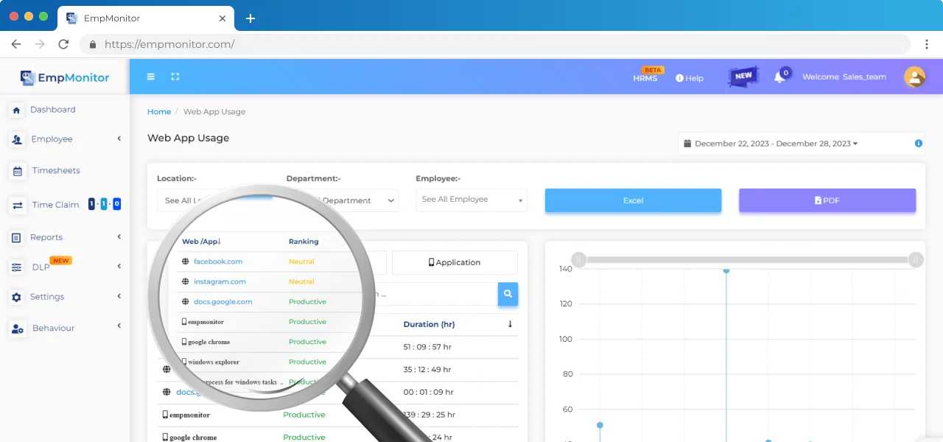Click the Behaviour user icon
Image resolution: width=943 pixels, height=442 pixels.
pyautogui.click(x=17, y=329)
